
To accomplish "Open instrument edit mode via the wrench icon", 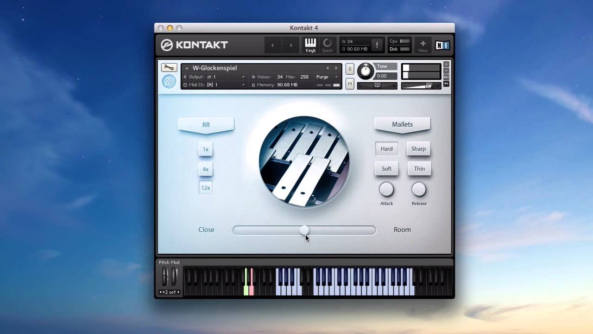I will click(169, 68).
